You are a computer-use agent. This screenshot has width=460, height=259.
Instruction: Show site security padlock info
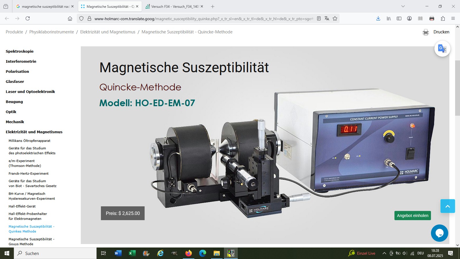click(x=89, y=18)
